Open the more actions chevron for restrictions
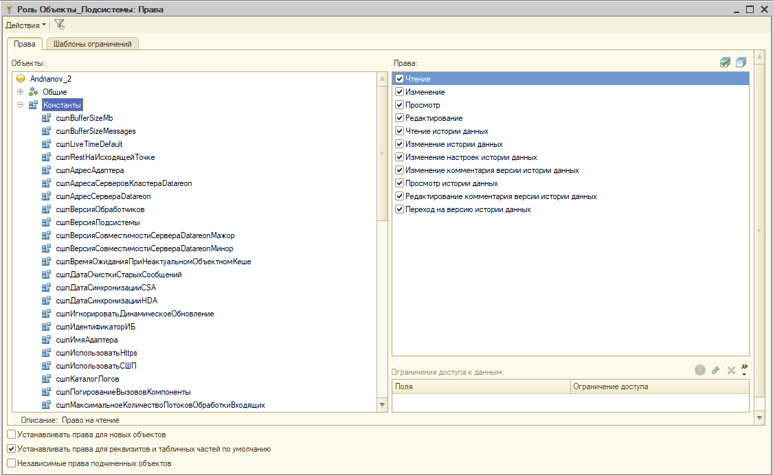Viewport: 773px width, 475px height. coord(744,369)
